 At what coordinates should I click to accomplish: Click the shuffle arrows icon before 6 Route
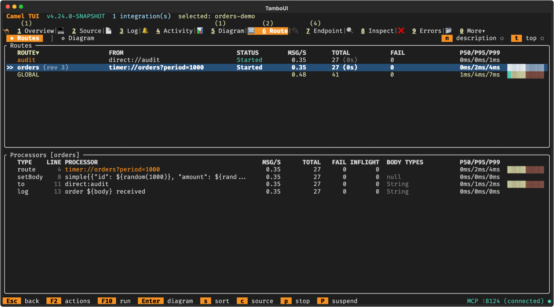[251, 31]
